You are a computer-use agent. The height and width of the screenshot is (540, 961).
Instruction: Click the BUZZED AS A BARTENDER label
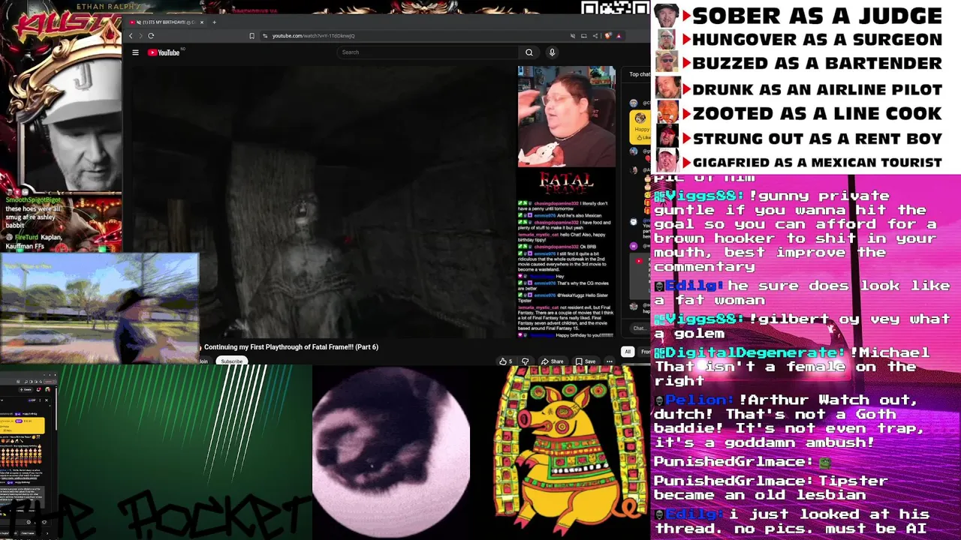click(817, 64)
